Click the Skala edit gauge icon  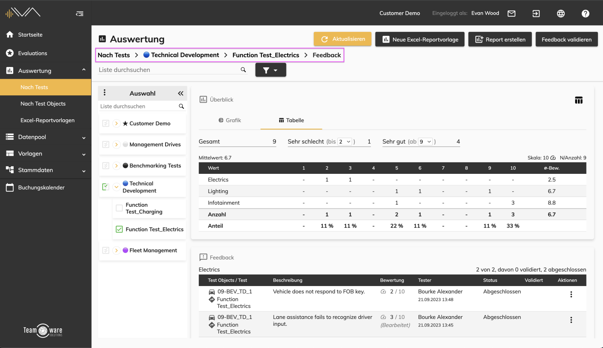(x=553, y=158)
